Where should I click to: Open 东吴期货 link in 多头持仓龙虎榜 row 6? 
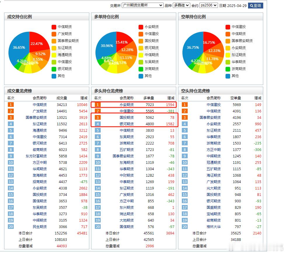coord(127,137)
